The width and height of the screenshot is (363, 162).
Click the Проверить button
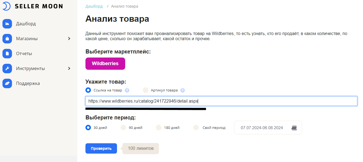click(x=101, y=148)
